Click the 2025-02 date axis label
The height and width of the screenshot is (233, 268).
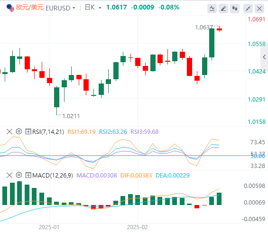click(138, 227)
